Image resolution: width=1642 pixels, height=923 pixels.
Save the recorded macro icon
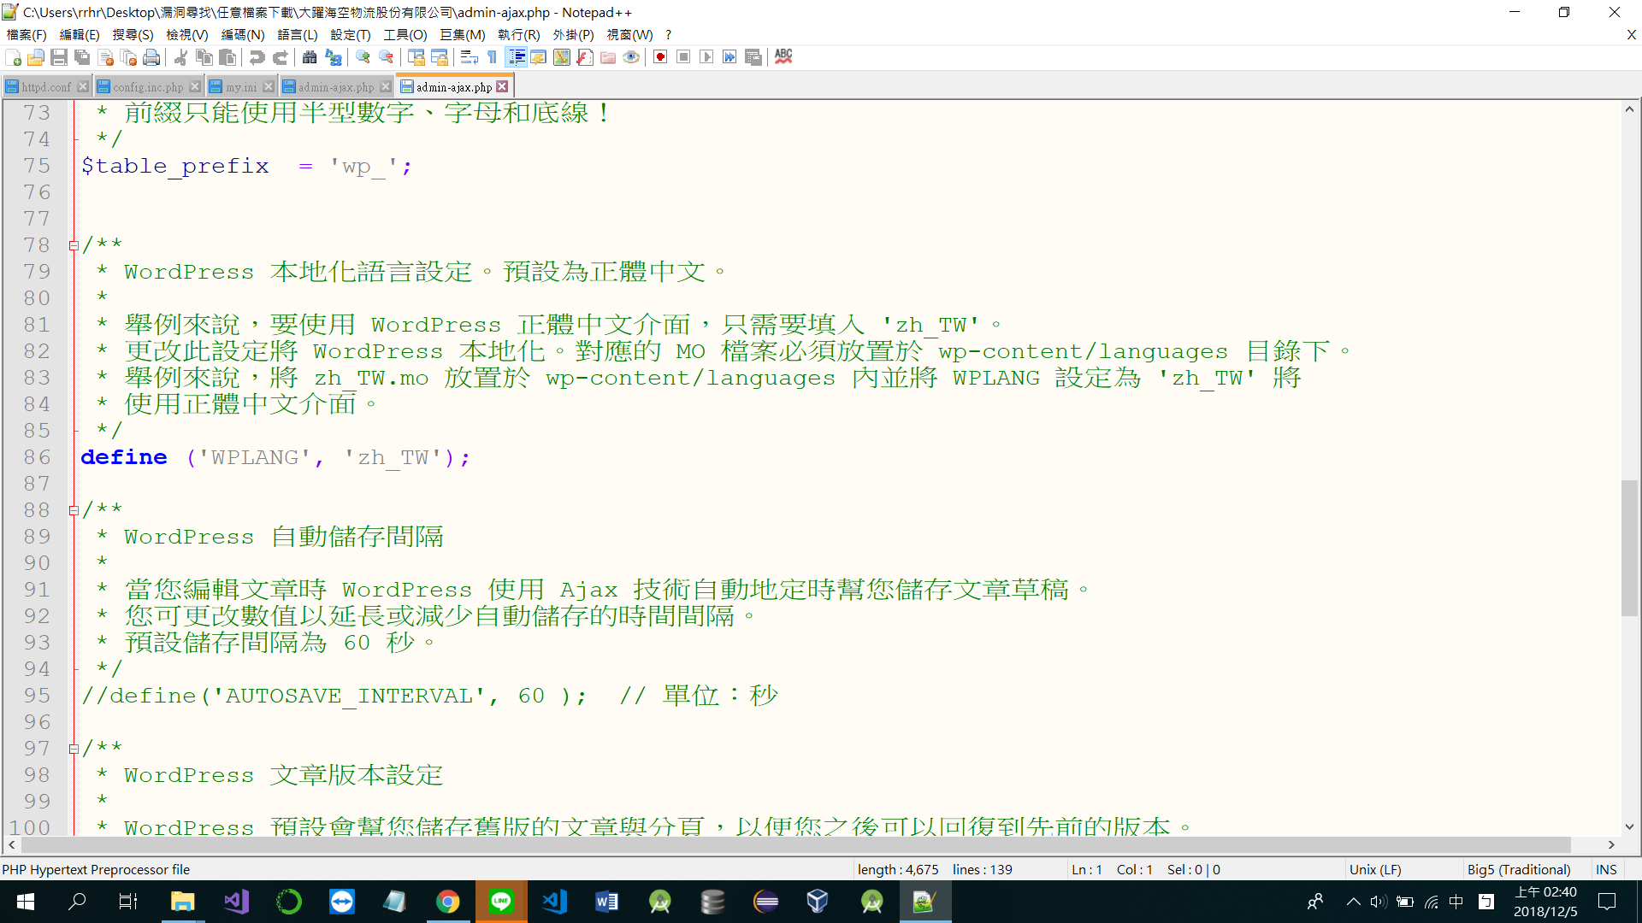pos(753,57)
